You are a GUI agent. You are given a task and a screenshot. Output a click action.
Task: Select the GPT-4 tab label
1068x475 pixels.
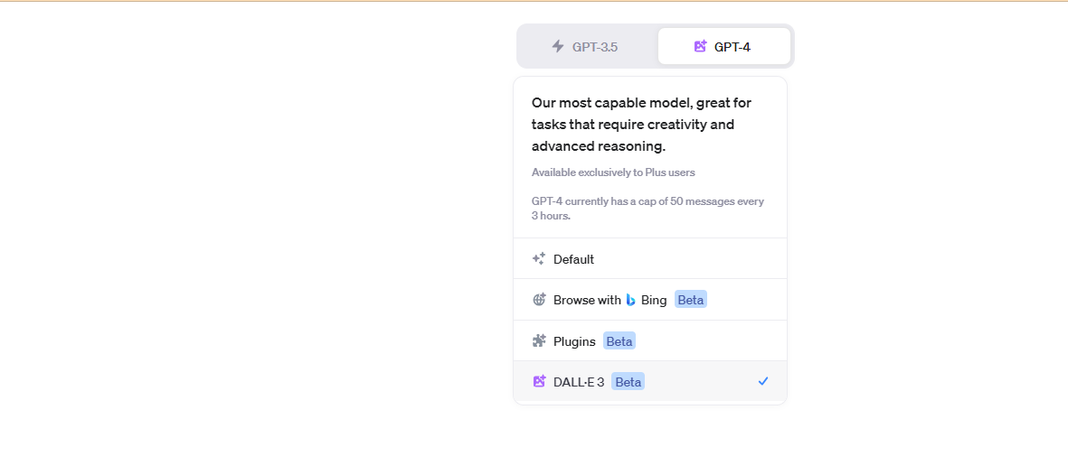[732, 47]
